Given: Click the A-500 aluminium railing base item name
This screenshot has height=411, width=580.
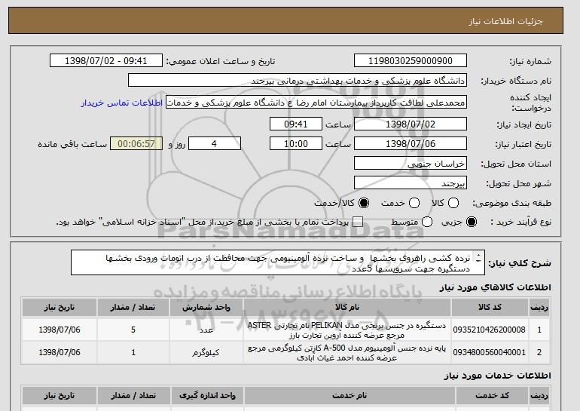Looking at the screenshot, I should [346, 353].
